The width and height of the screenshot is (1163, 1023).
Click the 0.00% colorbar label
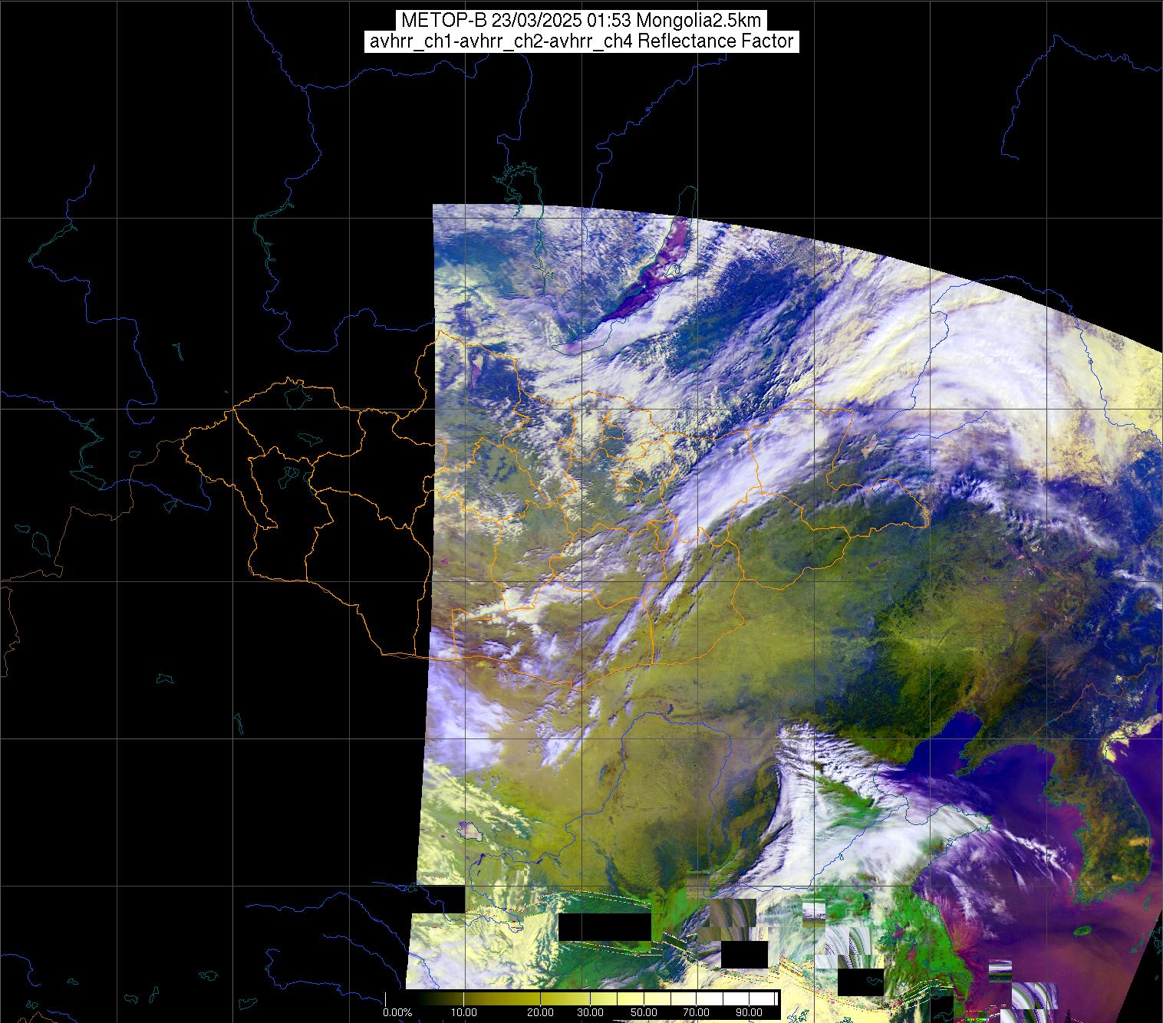[x=397, y=1014]
